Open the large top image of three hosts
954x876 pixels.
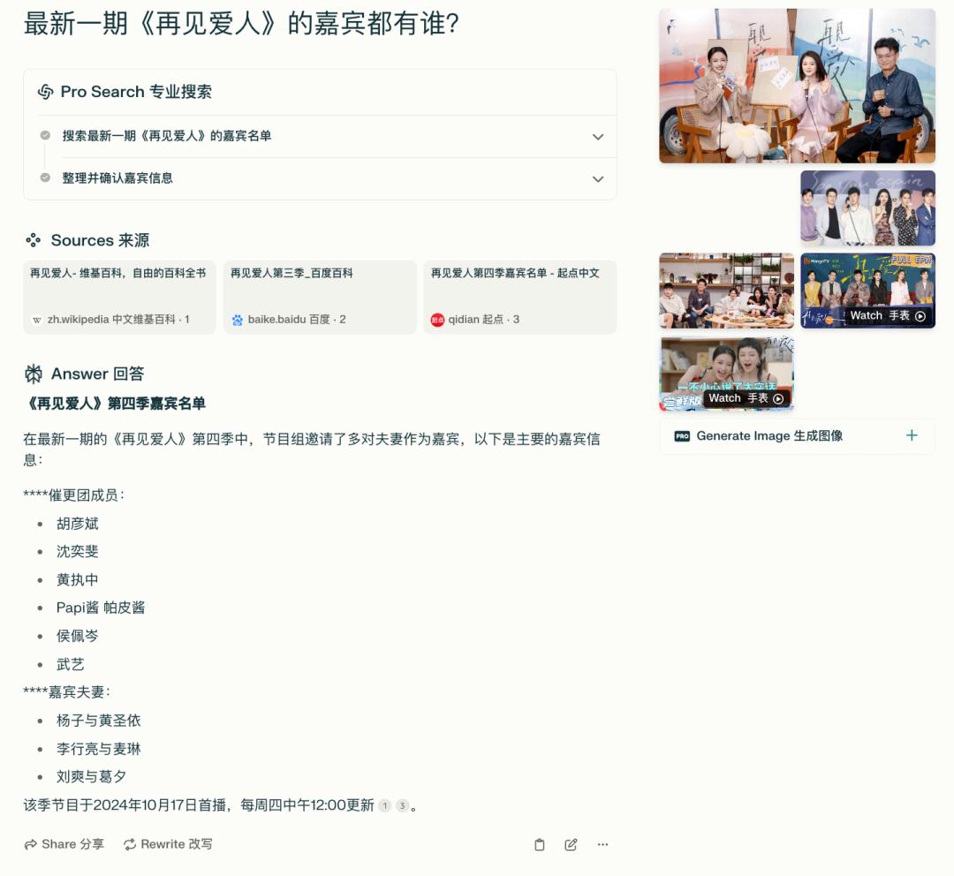(x=797, y=86)
